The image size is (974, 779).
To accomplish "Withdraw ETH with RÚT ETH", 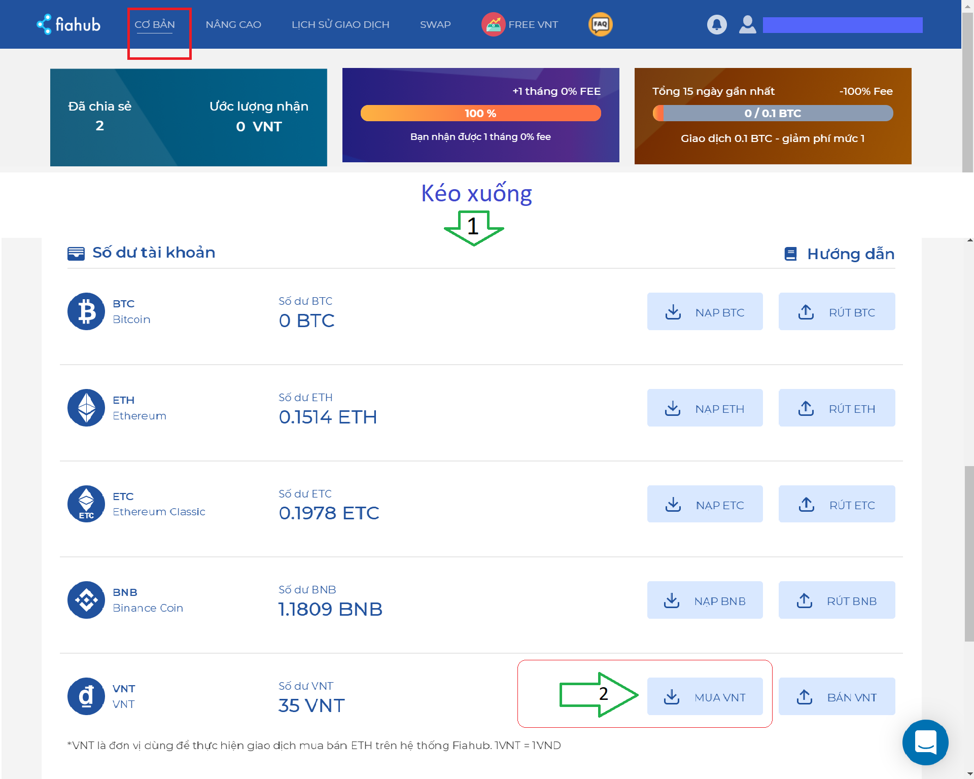I will 837,408.
